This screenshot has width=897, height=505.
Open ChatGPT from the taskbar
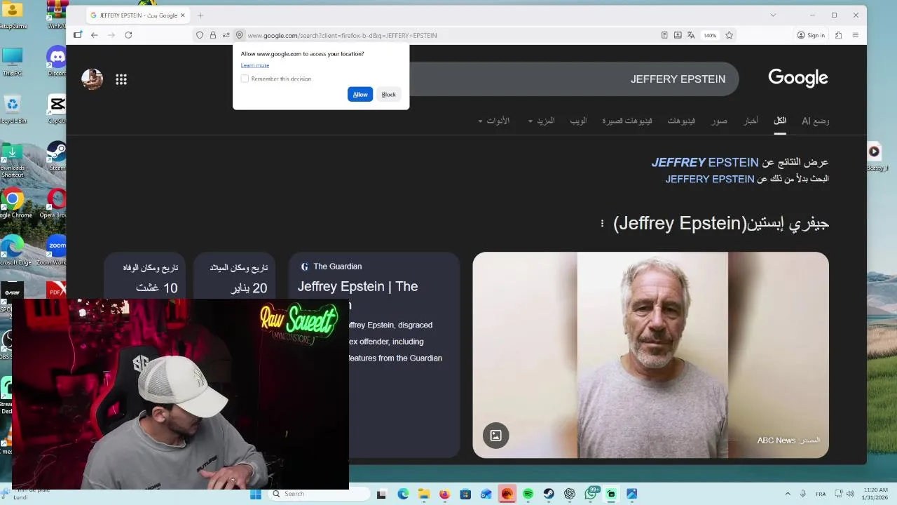point(570,494)
